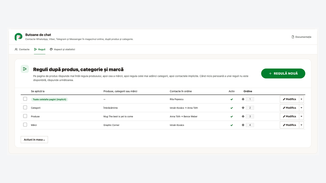Click the Îmbrăcăminte cell
The height and width of the screenshot is (183, 326).
tap(111, 108)
